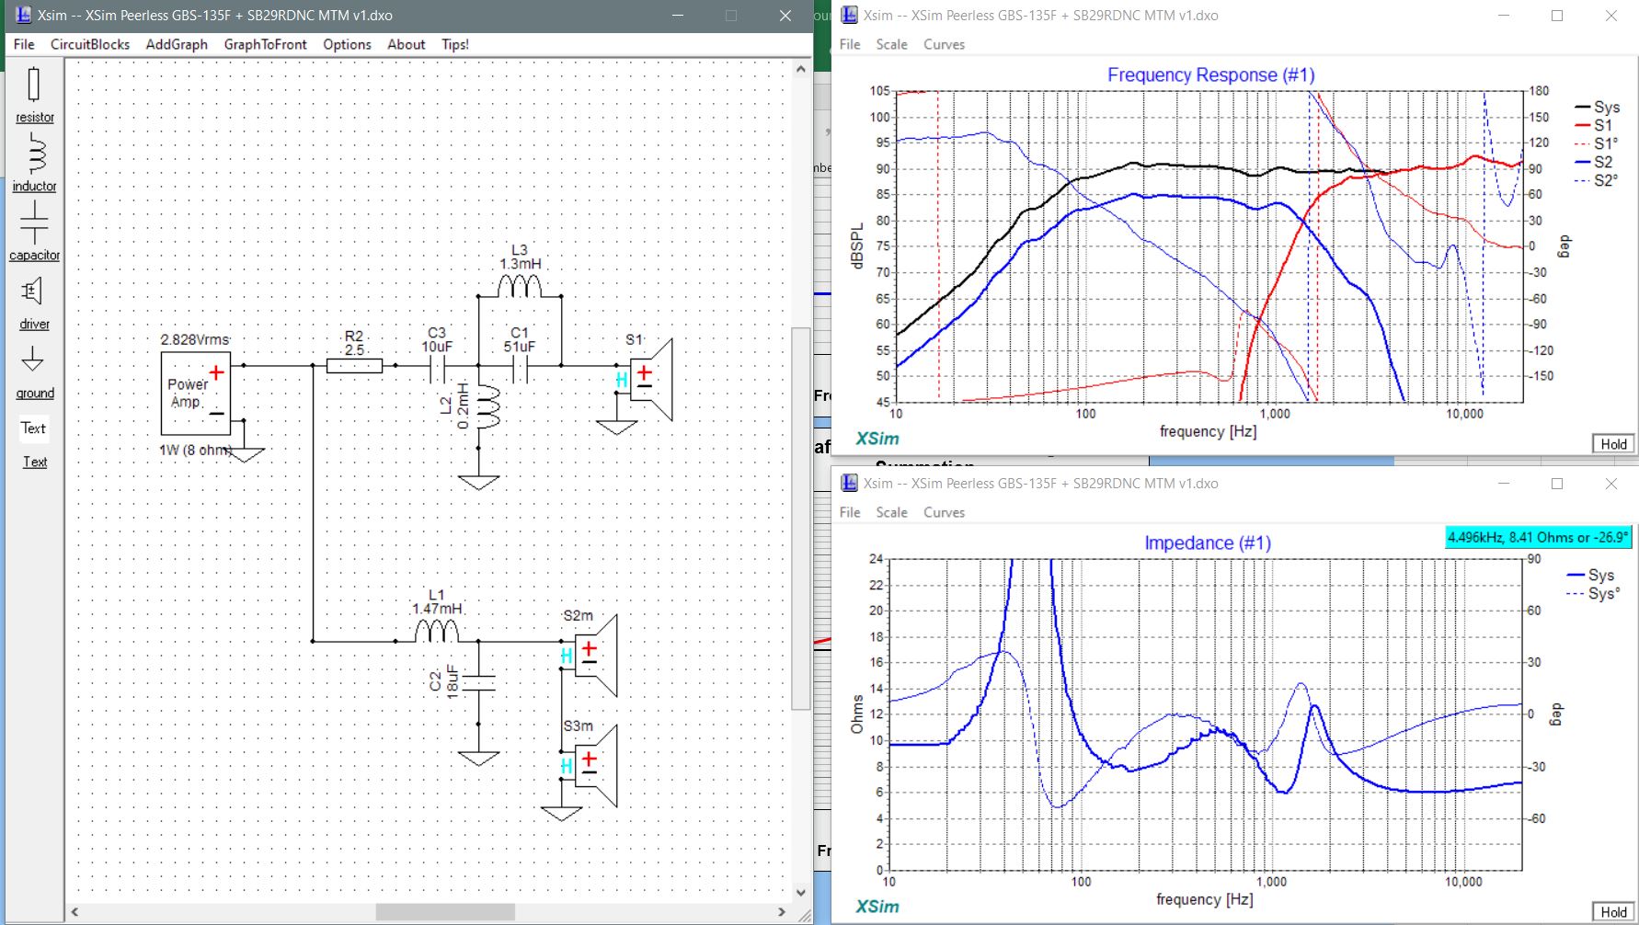Select the Text tool in sidebar
Viewport: 1639px width, 925px height.
pyautogui.click(x=34, y=428)
